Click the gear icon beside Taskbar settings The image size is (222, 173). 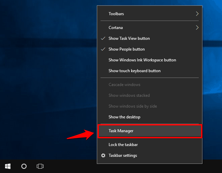(x=103, y=155)
